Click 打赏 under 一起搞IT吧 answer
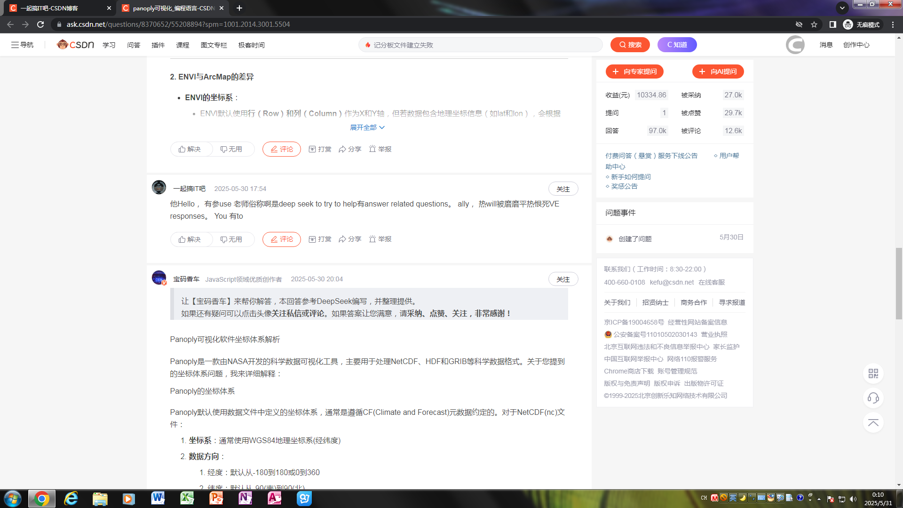Image resolution: width=903 pixels, height=508 pixels. point(320,239)
